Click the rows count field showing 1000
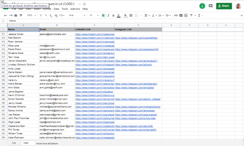The width and height of the screenshot is (244, 146). click(x=28, y=143)
